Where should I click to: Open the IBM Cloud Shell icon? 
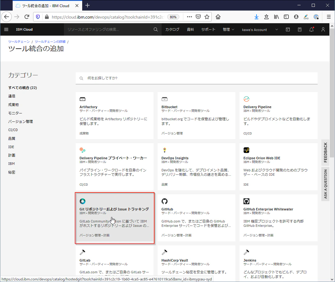pyautogui.click(x=288, y=29)
